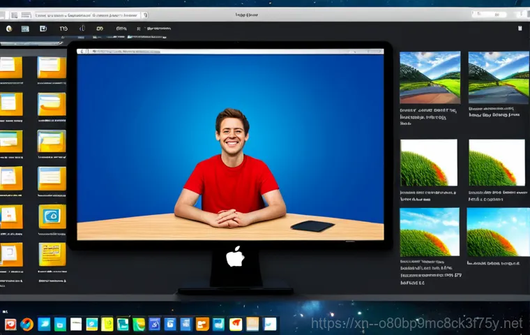
Task: Select the left green hill thumbnail on white background
Action: pos(429,163)
